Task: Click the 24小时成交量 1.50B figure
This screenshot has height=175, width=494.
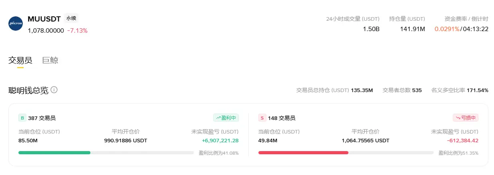Action: click(x=371, y=29)
